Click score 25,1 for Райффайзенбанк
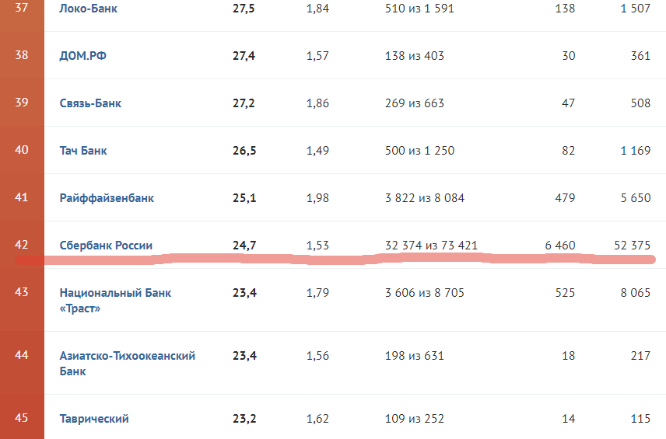The image size is (666, 439). point(244,198)
